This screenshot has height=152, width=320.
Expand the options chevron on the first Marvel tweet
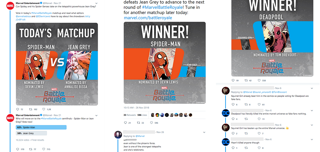coord(96,3)
